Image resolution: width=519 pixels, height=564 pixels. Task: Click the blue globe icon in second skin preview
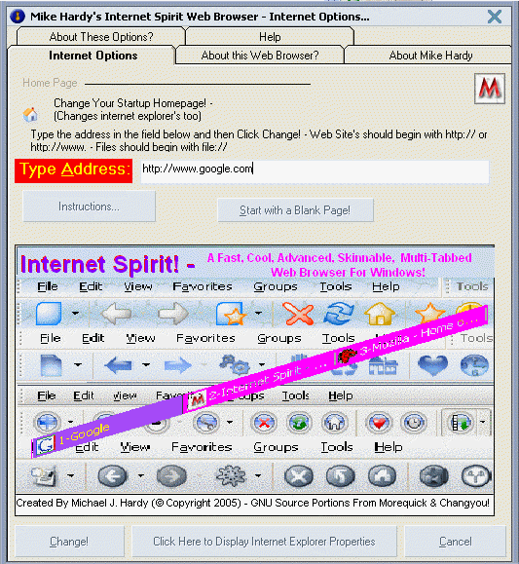point(474,365)
